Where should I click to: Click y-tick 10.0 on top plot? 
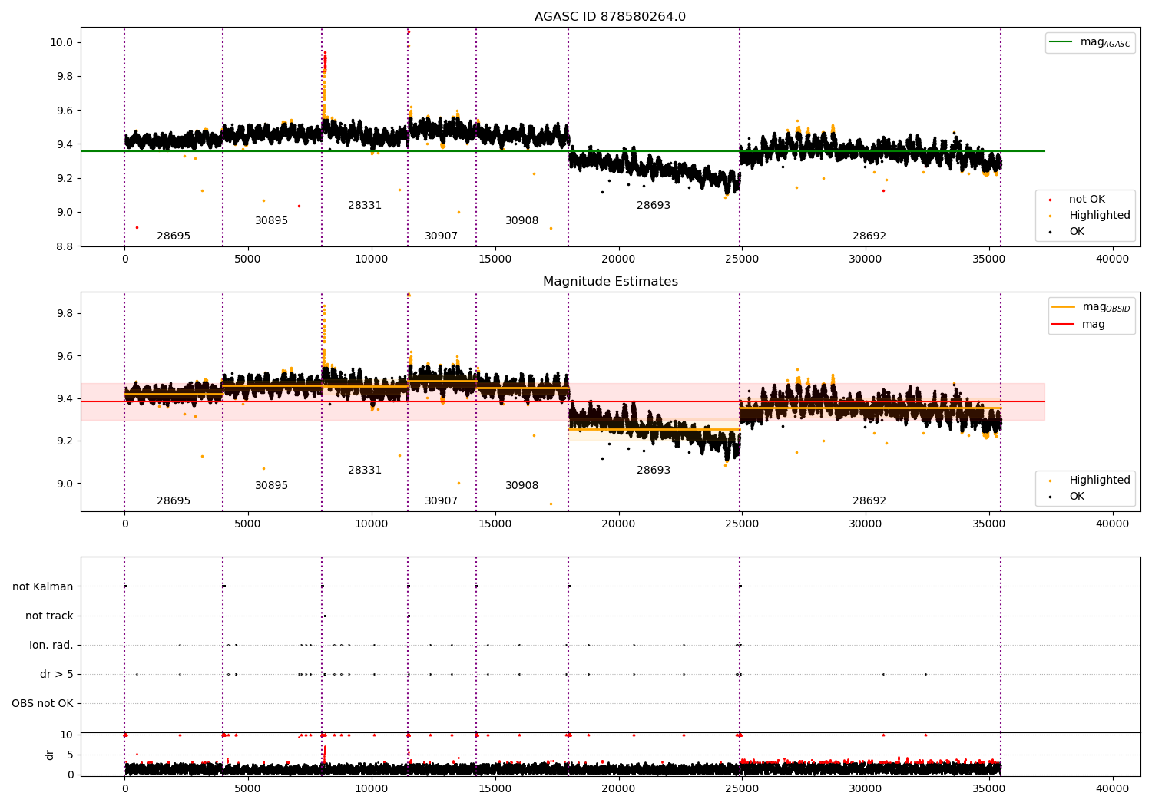[x=61, y=42]
